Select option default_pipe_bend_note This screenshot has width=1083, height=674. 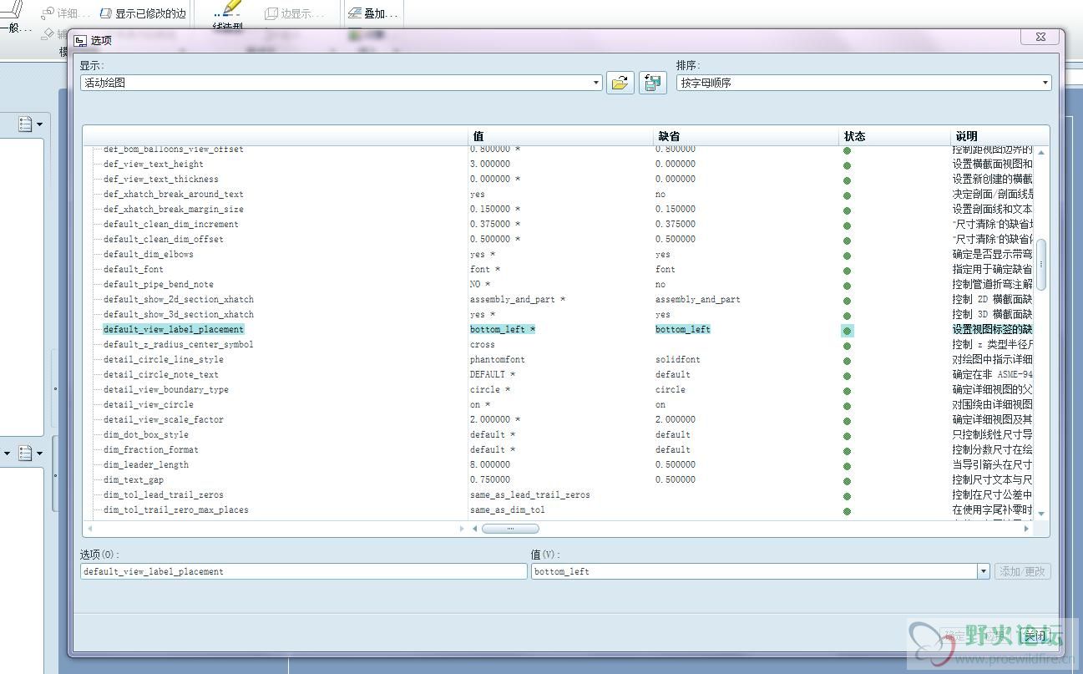tap(159, 285)
